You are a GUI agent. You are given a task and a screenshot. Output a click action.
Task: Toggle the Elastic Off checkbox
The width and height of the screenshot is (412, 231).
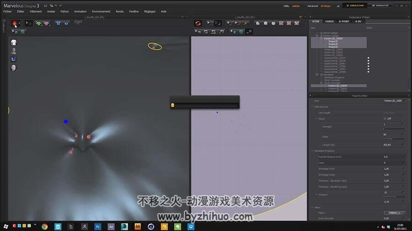point(385,119)
